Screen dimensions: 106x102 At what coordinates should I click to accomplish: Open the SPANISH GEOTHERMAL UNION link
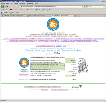[60, 90]
